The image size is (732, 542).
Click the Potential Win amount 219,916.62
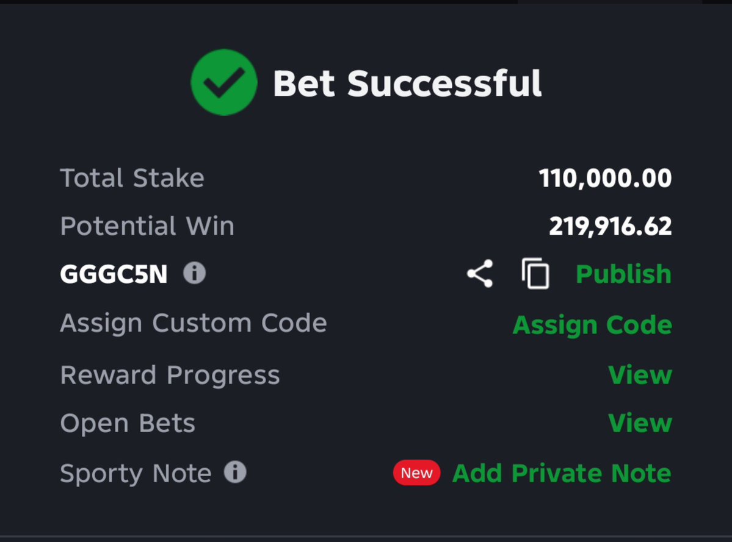(610, 226)
